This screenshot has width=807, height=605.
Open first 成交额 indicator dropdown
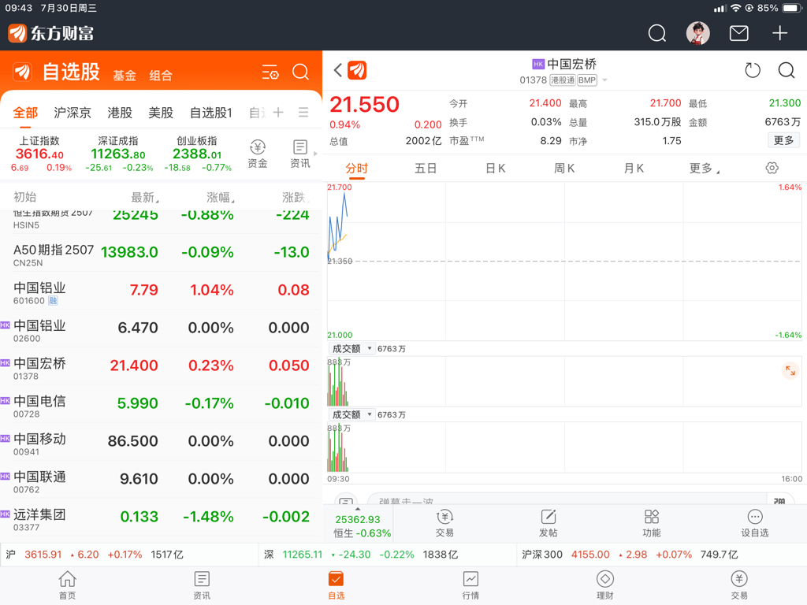352,349
